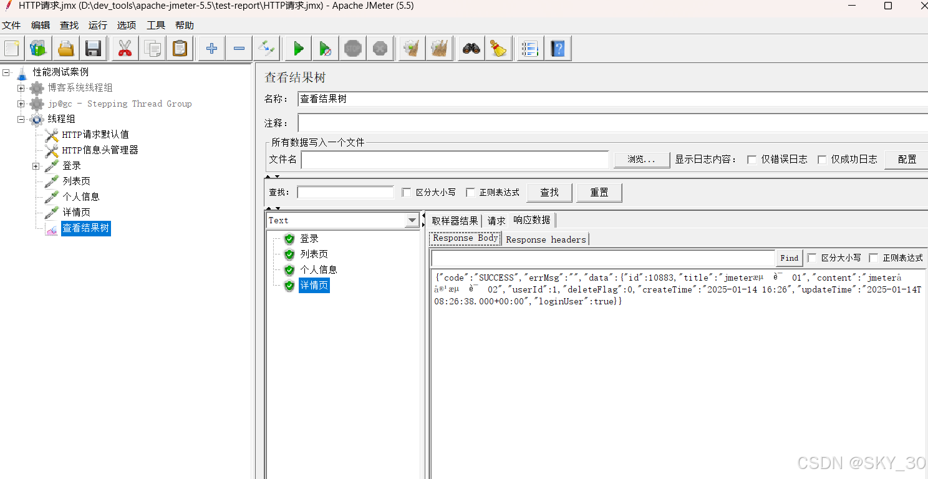Open the 工具 menu

tap(156, 26)
